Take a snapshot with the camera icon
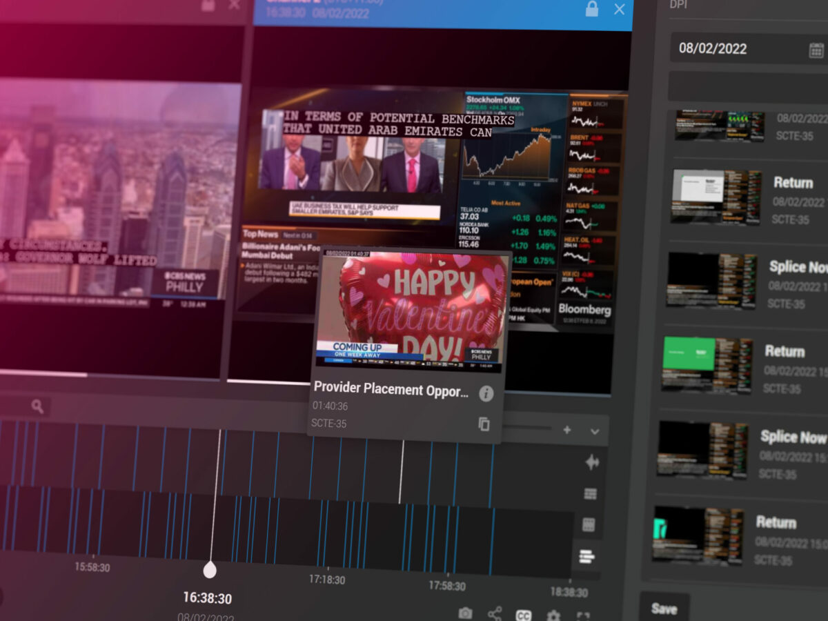Viewport: 828px width, 621px height. [x=466, y=613]
